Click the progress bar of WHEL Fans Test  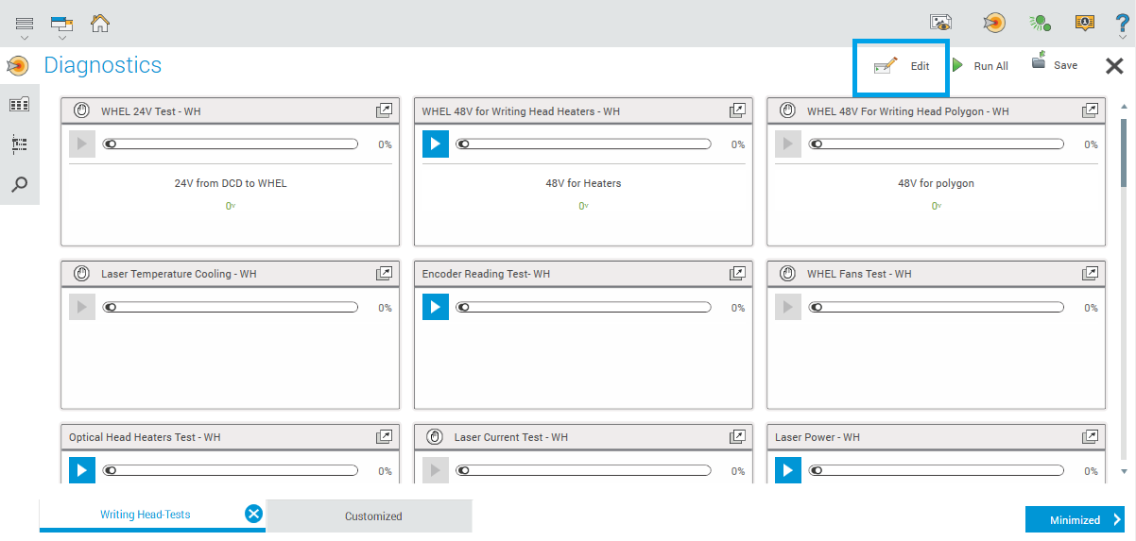click(x=937, y=308)
